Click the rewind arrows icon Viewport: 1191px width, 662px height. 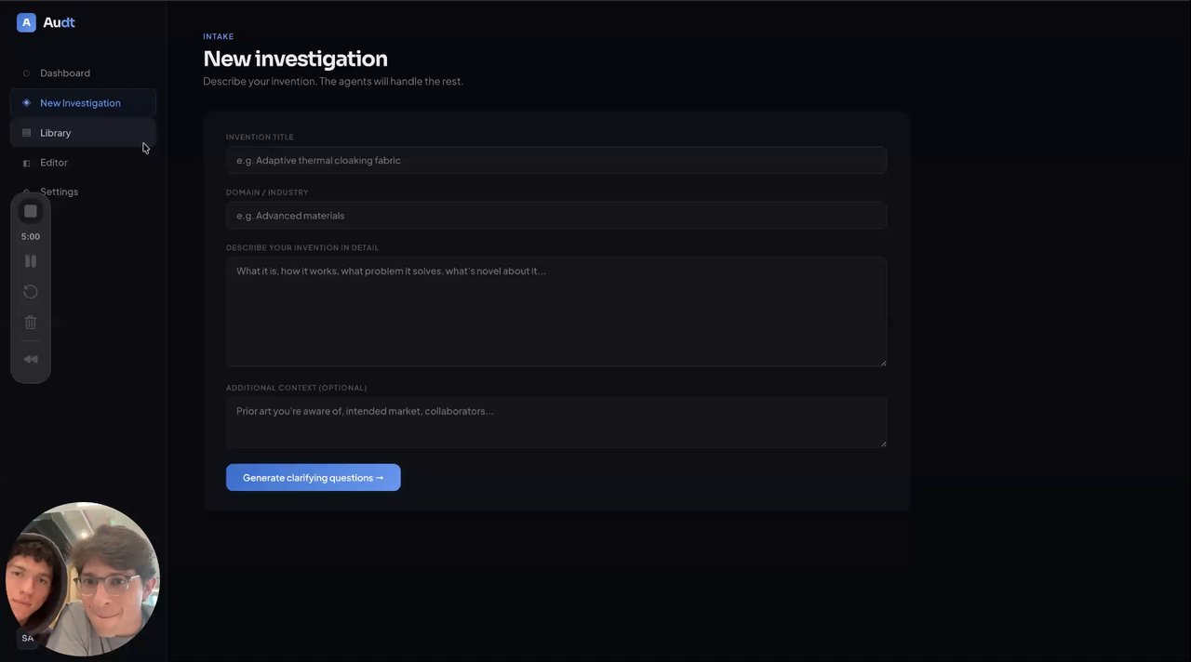tap(31, 359)
